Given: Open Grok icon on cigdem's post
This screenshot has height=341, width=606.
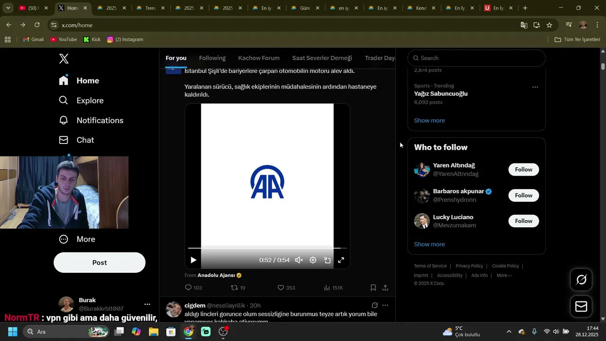Looking at the screenshot, I should tap(374, 305).
